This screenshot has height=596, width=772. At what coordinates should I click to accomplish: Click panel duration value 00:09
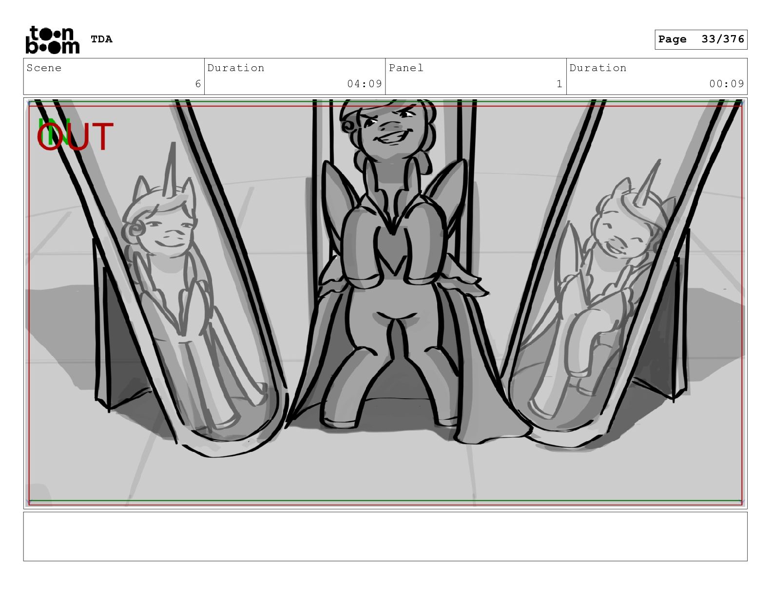coord(727,84)
